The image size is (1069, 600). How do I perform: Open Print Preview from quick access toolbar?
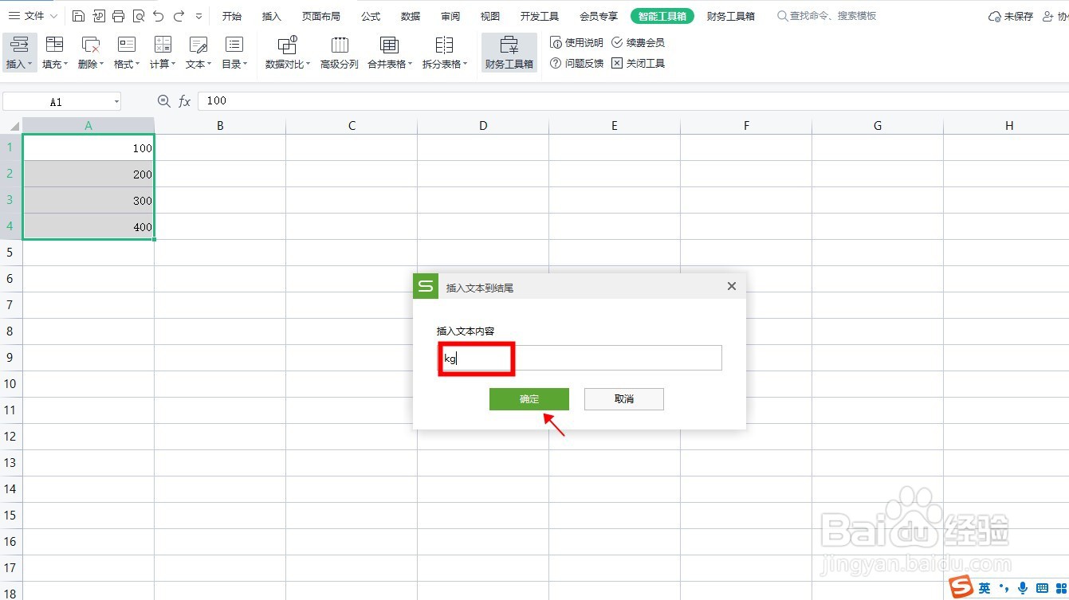pos(139,16)
